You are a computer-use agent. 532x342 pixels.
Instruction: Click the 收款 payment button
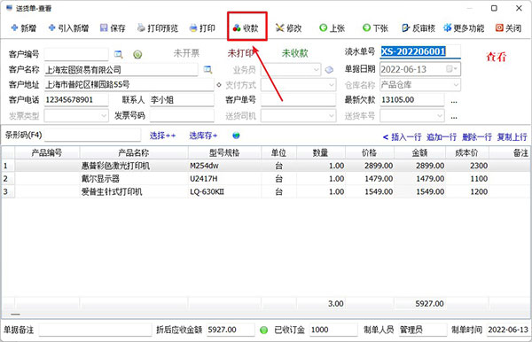pos(246,28)
